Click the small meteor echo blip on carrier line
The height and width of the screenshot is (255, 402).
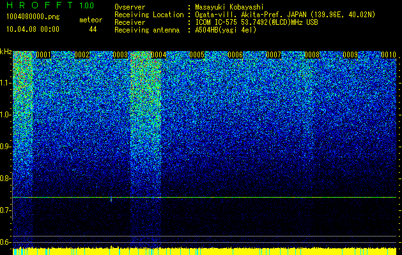click(111, 199)
